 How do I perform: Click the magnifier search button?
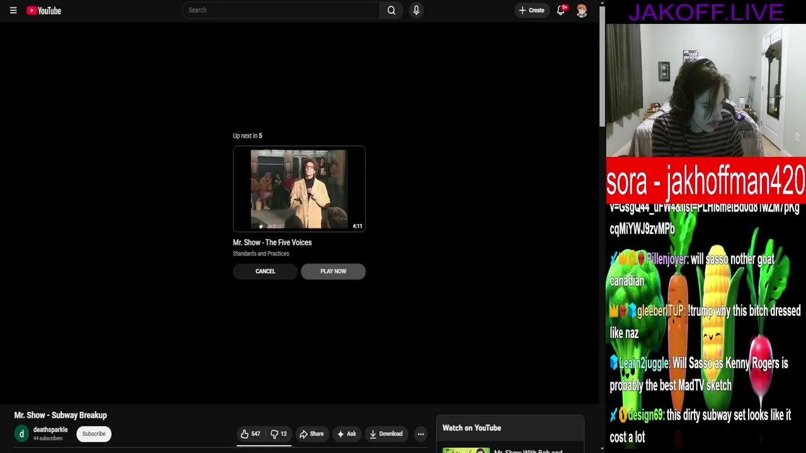[392, 10]
